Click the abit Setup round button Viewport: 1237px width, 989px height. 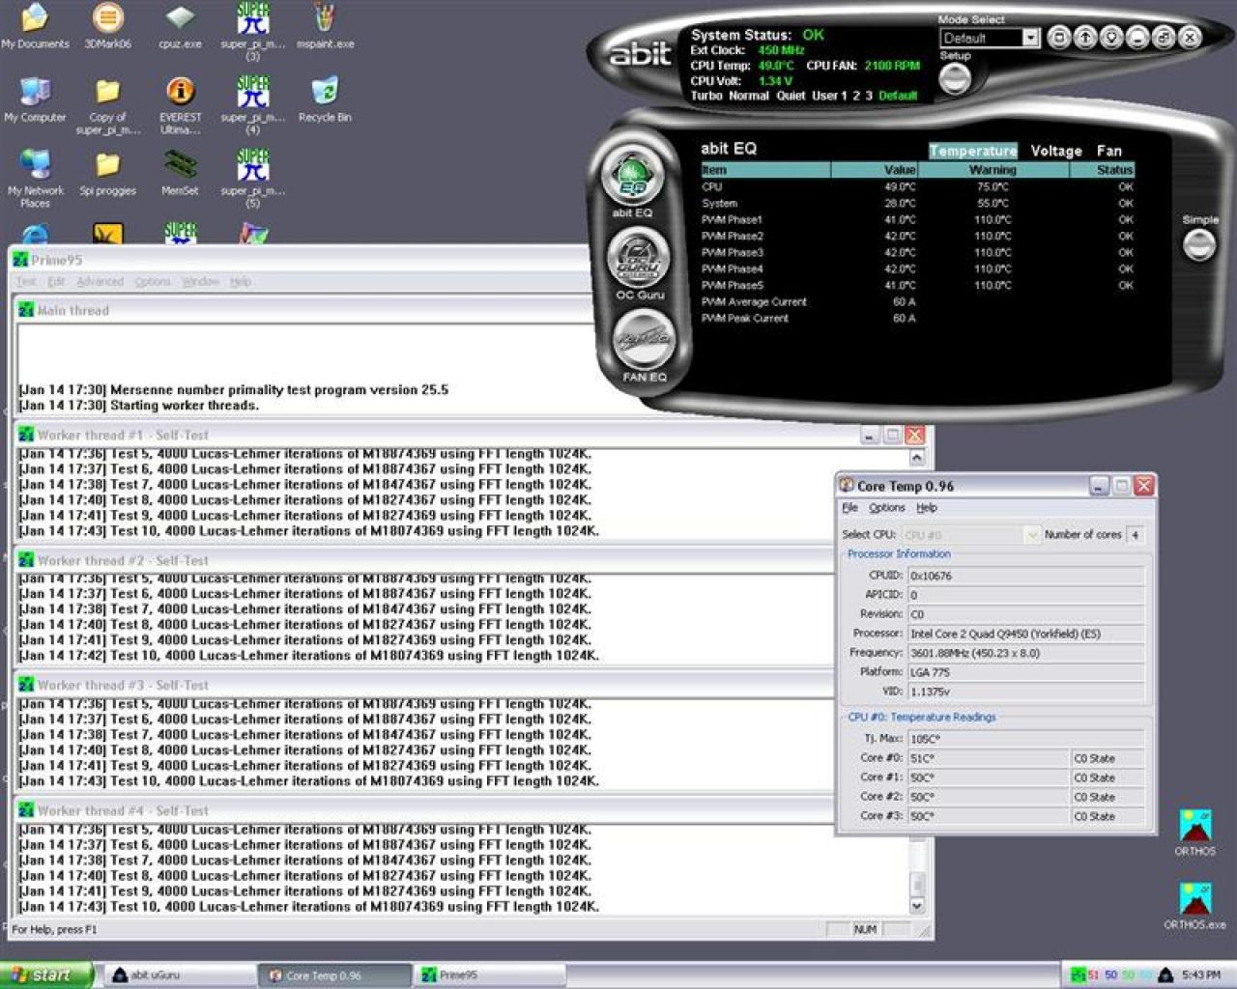955,78
